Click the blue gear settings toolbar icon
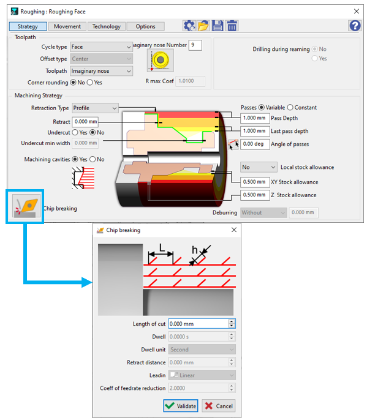 (x=189, y=26)
